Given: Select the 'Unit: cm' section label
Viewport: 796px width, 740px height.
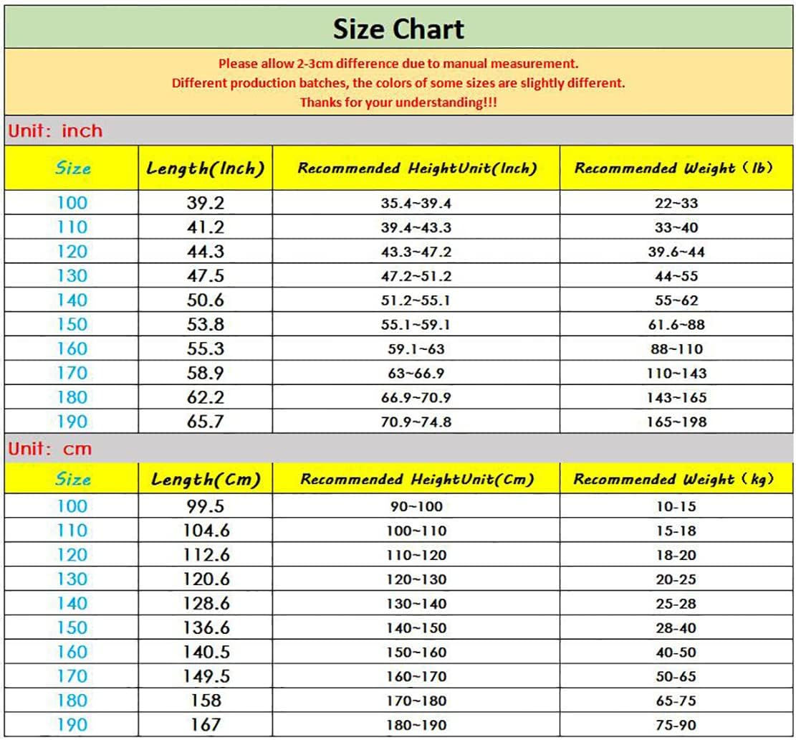Looking at the screenshot, I should 49,449.
